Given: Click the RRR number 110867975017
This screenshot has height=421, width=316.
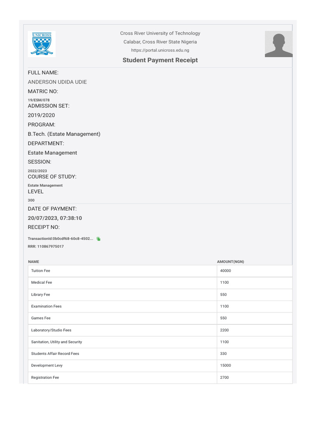Looking at the screenshot, I should [x=46, y=246].
